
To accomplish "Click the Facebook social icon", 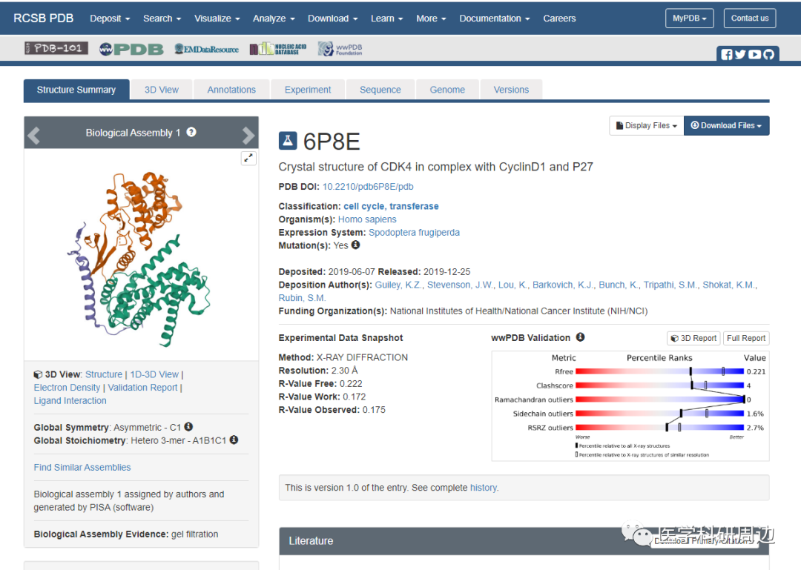I will coord(727,54).
